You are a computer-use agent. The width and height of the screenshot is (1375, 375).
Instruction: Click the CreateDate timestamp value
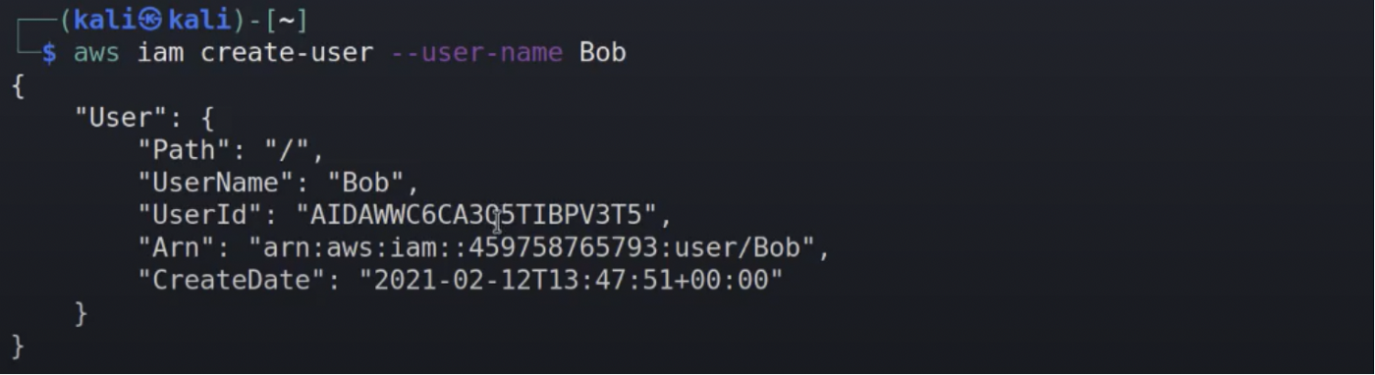click(571, 280)
